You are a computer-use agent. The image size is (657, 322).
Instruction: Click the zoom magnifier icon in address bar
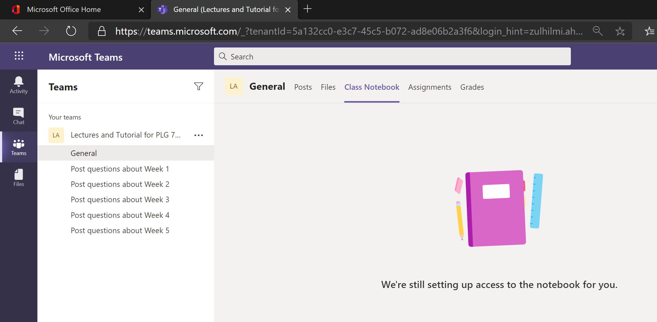click(x=598, y=31)
